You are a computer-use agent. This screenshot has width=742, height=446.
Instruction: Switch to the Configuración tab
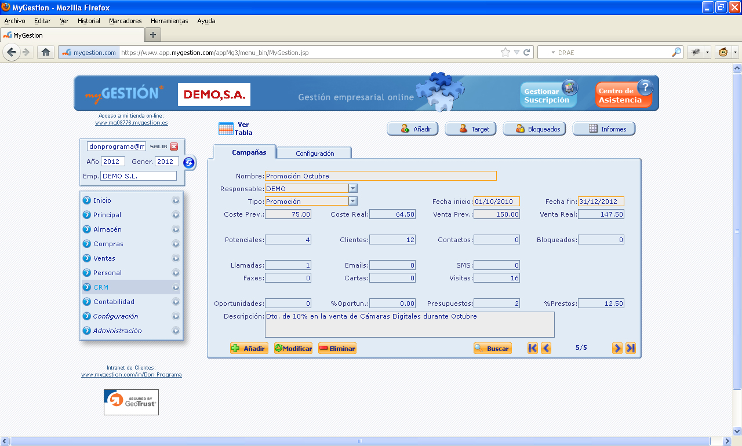point(315,153)
